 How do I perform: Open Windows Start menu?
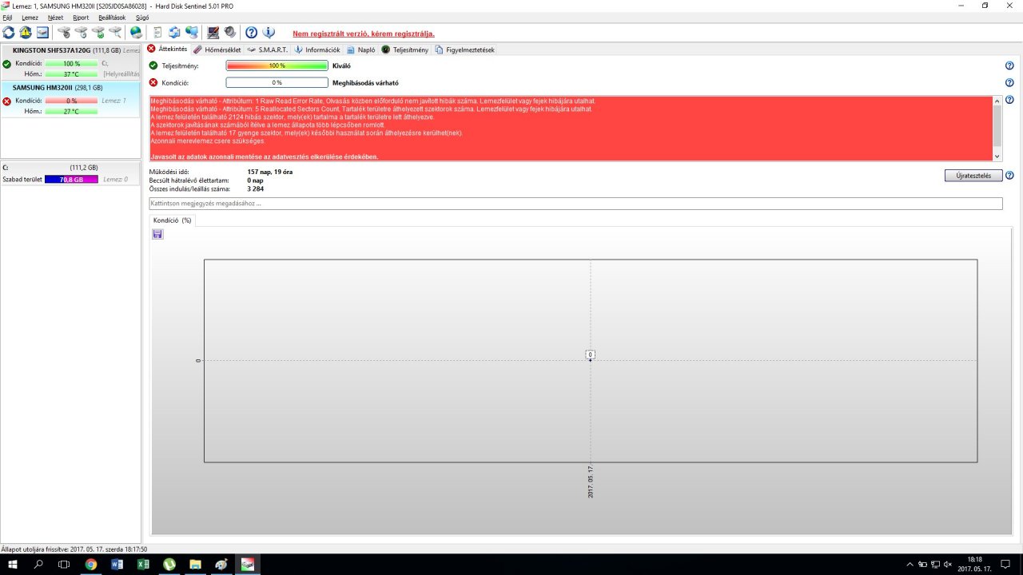click(x=13, y=564)
